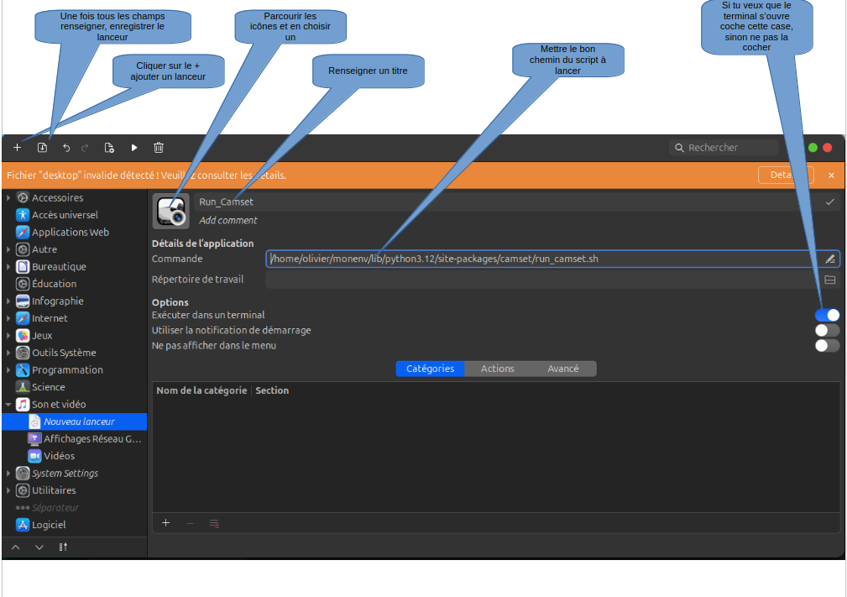Image resolution: width=847 pixels, height=597 pixels.
Task: Switch to the Actions tab
Action: click(498, 369)
